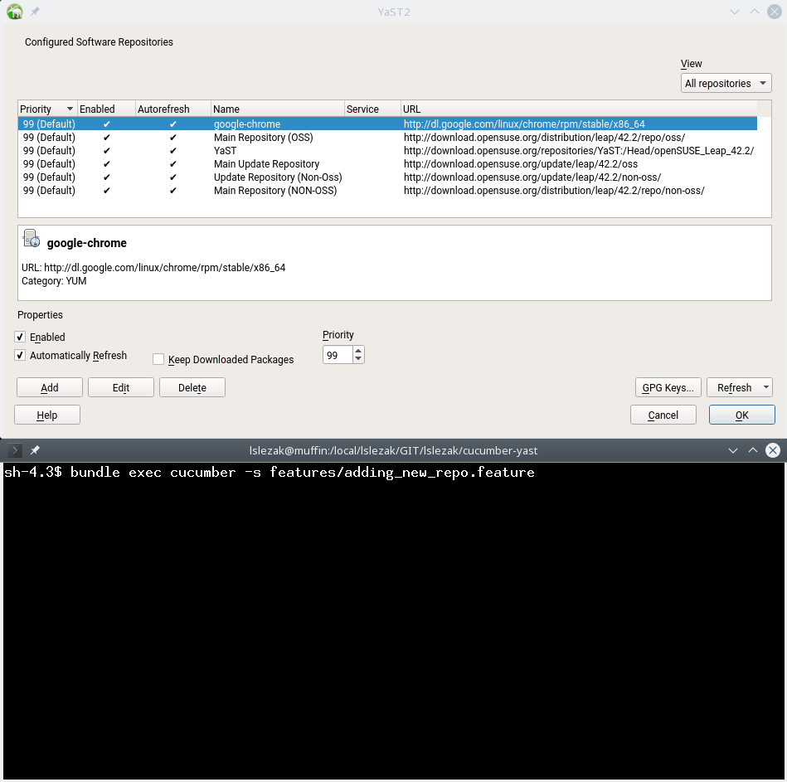Open the View 'All repositories' dropdown
Screen dimensions: 787x782
tap(726, 84)
